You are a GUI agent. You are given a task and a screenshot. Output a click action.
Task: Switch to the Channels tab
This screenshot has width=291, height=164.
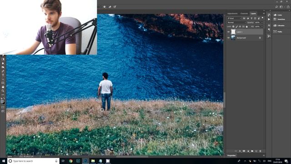click(244, 14)
